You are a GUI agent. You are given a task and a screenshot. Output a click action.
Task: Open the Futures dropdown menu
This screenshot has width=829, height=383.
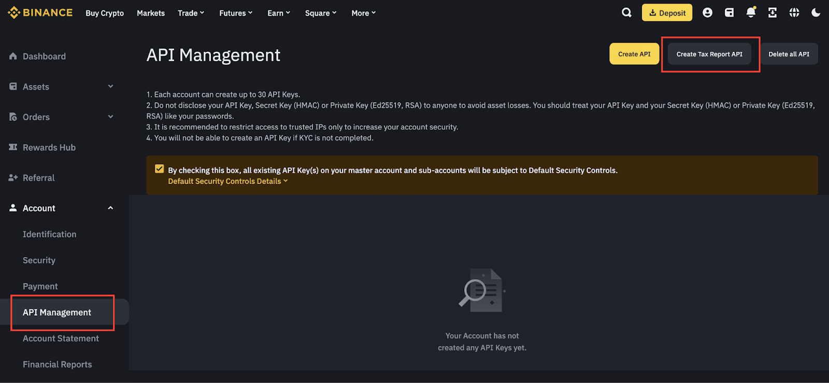coord(236,13)
